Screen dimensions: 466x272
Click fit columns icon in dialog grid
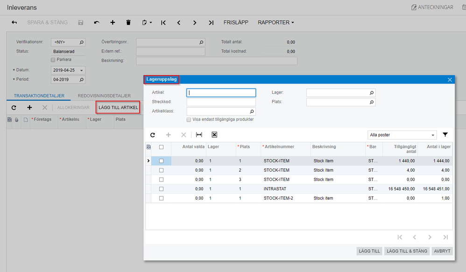click(199, 135)
